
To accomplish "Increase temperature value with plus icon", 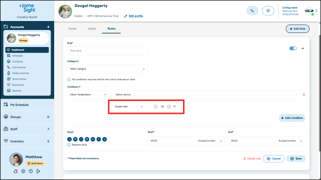I will 169,106.
